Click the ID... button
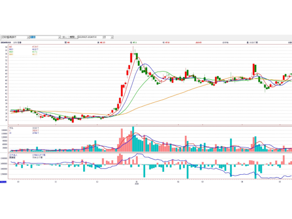 pos(65,37)
